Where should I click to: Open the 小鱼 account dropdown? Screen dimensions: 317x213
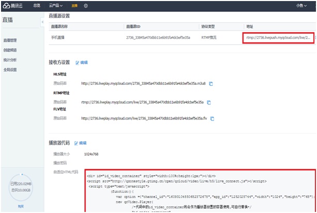[x=301, y=6]
